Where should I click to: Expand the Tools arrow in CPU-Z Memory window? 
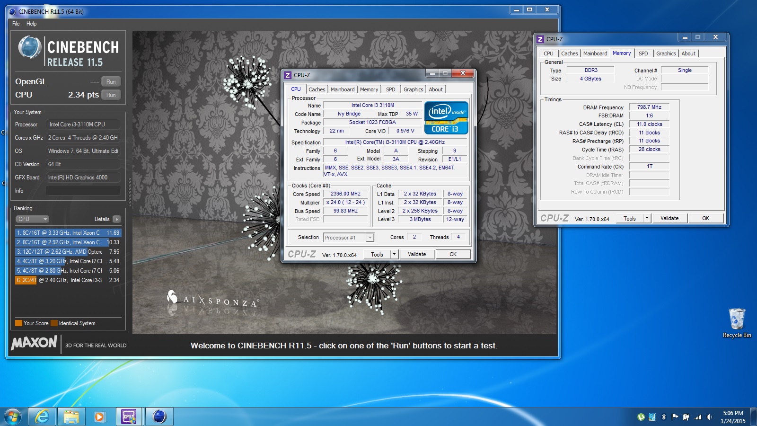point(647,218)
